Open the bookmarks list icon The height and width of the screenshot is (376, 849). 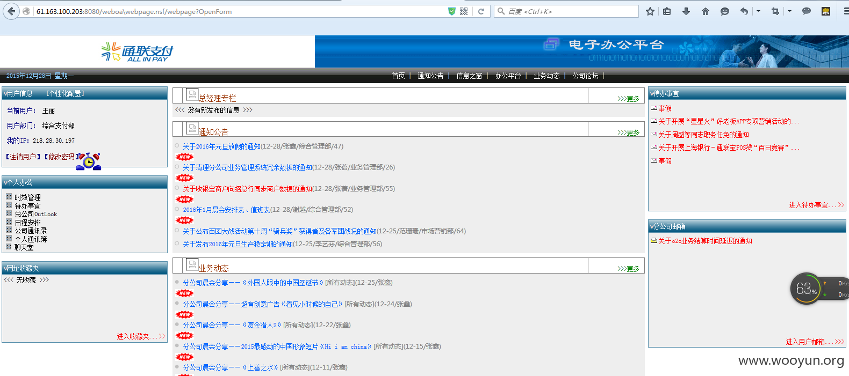[x=667, y=11]
